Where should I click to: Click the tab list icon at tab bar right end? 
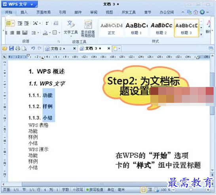click(x=211, y=48)
